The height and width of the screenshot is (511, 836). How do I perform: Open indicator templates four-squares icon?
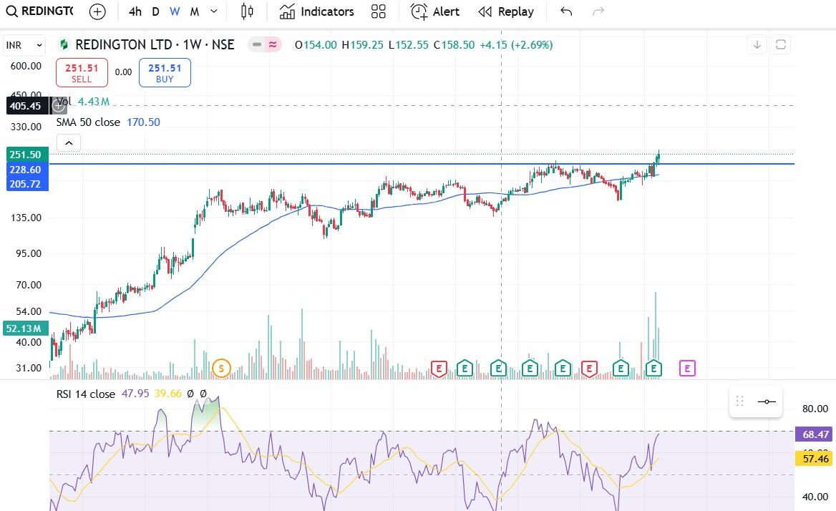378,11
